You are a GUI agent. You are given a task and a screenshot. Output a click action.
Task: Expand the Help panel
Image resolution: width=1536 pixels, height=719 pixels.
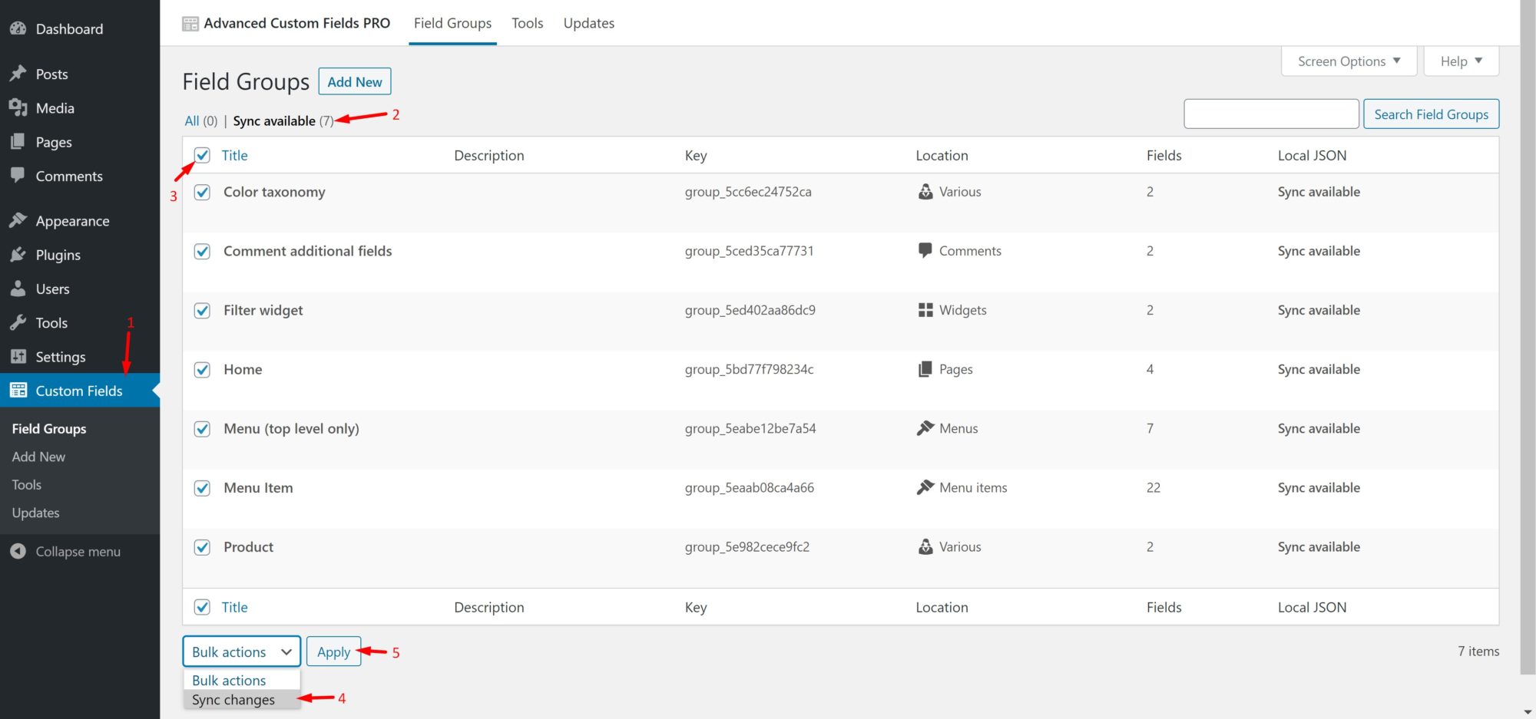tap(1461, 61)
